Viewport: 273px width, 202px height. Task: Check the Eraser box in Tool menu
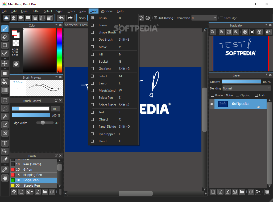[92, 25]
